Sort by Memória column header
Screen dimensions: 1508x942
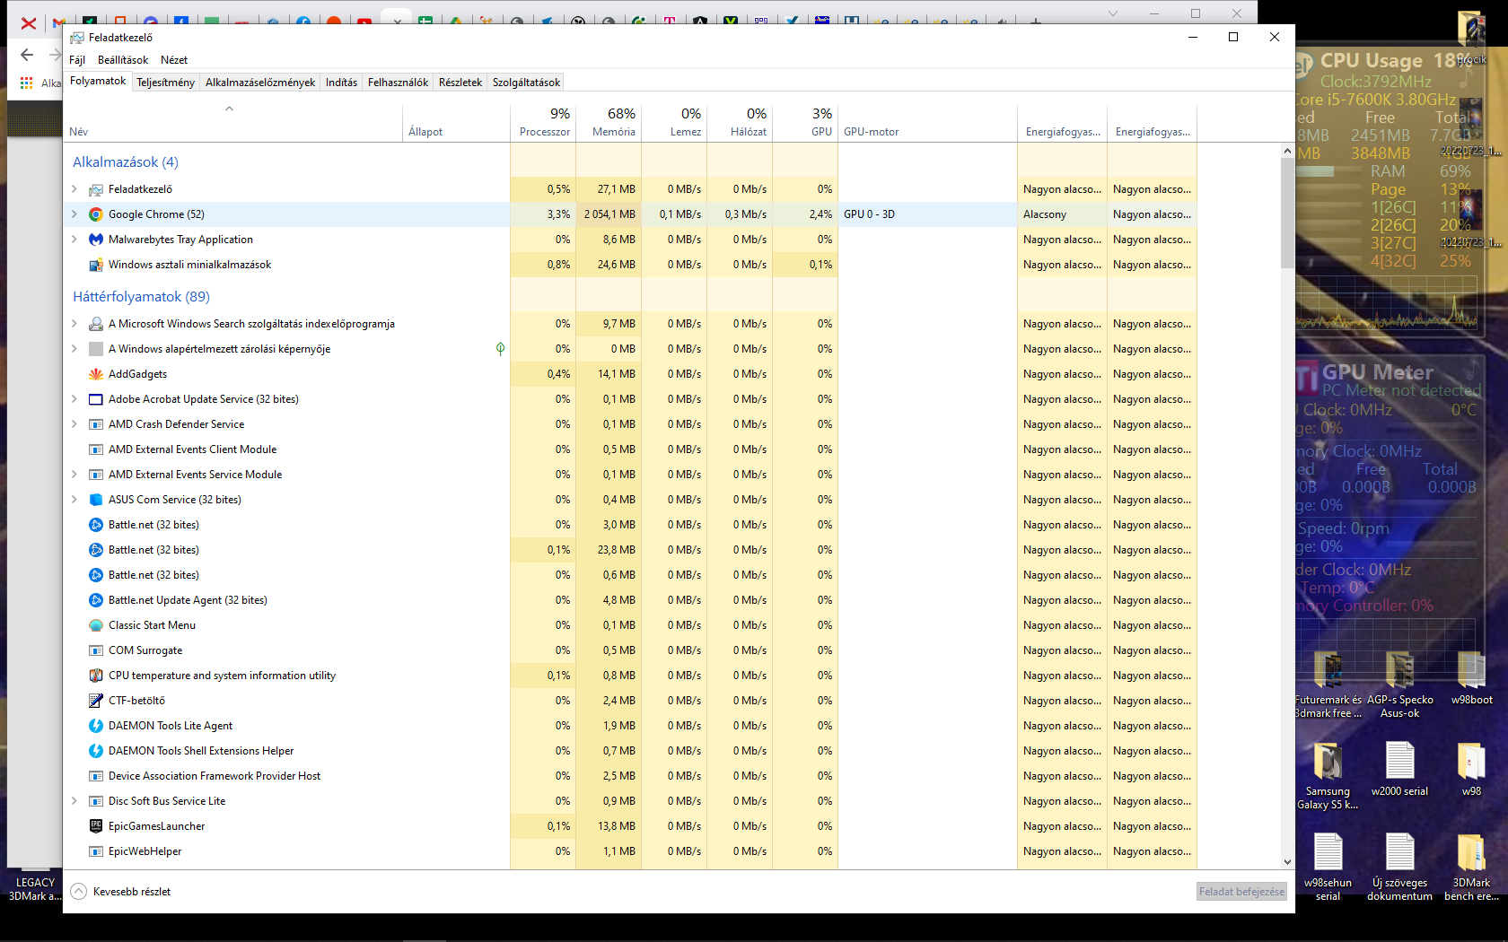[x=609, y=123]
